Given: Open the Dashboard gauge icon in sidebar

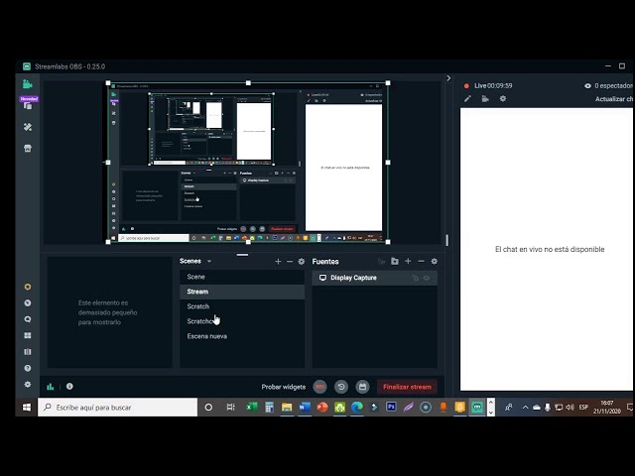Looking at the screenshot, I should tap(28, 302).
